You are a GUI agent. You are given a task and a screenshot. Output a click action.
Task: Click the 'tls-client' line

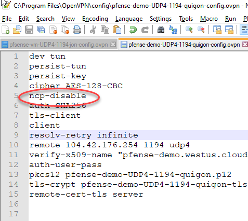click(x=55, y=115)
